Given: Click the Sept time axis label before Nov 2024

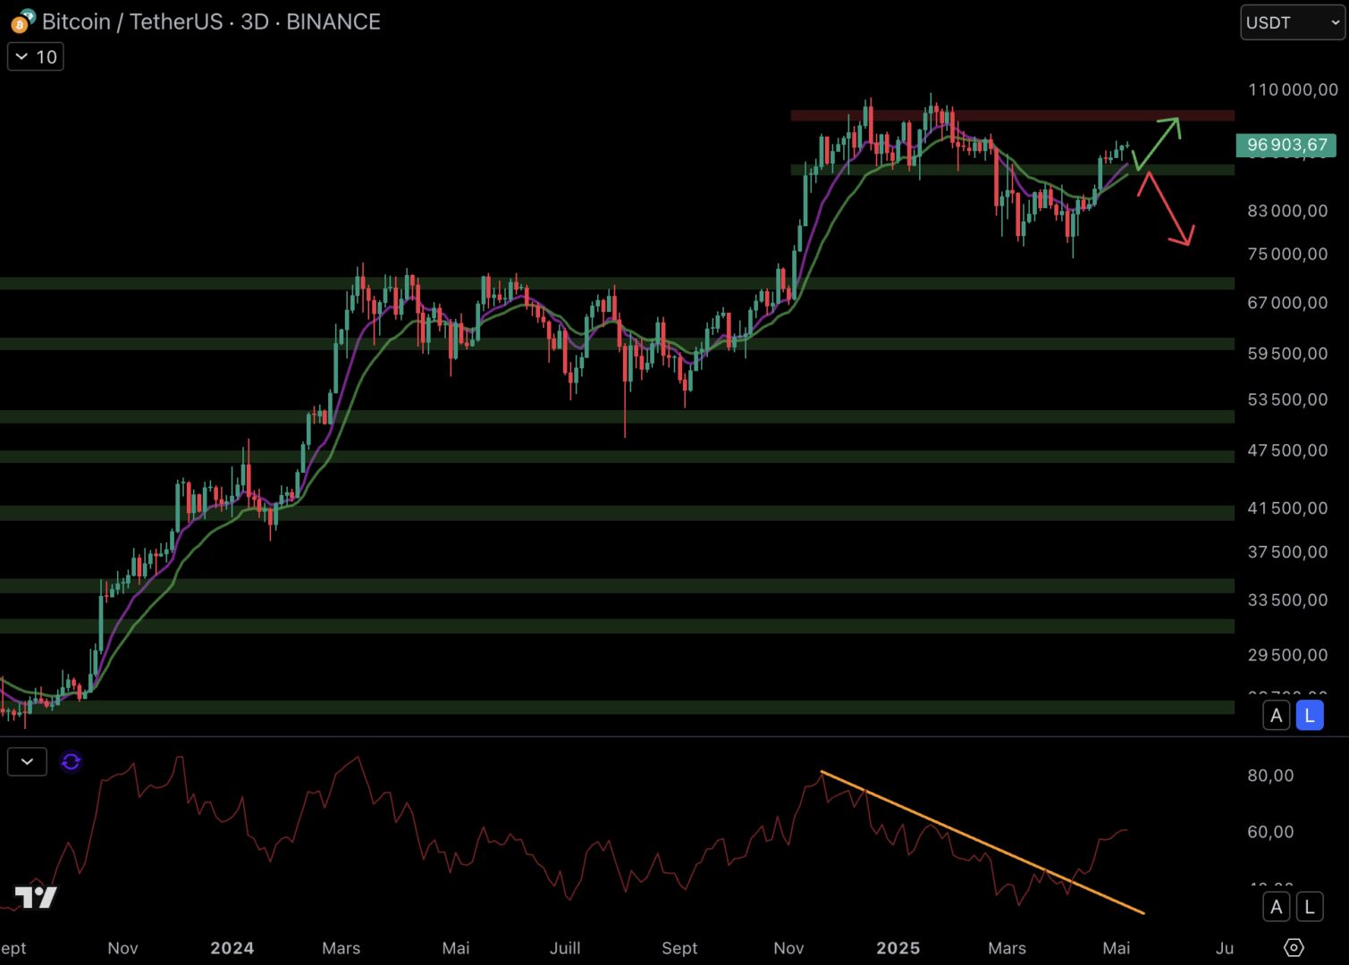Looking at the screenshot, I should (679, 948).
